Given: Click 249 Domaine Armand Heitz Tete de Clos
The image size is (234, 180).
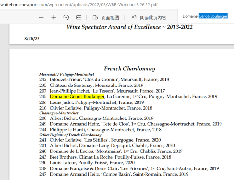Looking at the screenshot, I should [x=130, y=124].
